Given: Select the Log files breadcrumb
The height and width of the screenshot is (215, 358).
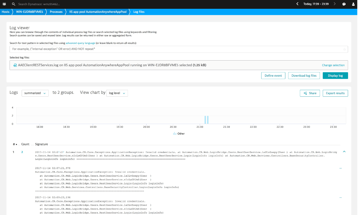Looking at the screenshot, I should (x=139, y=12).
